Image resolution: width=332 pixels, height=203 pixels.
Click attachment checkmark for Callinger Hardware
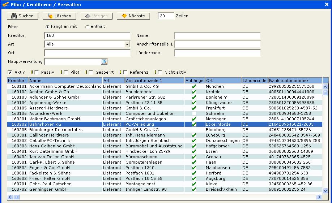coord(194,135)
